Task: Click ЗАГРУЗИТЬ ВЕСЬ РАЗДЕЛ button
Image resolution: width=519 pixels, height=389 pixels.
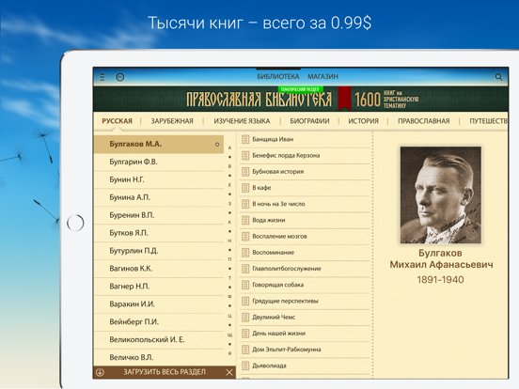Action: tap(165, 372)
